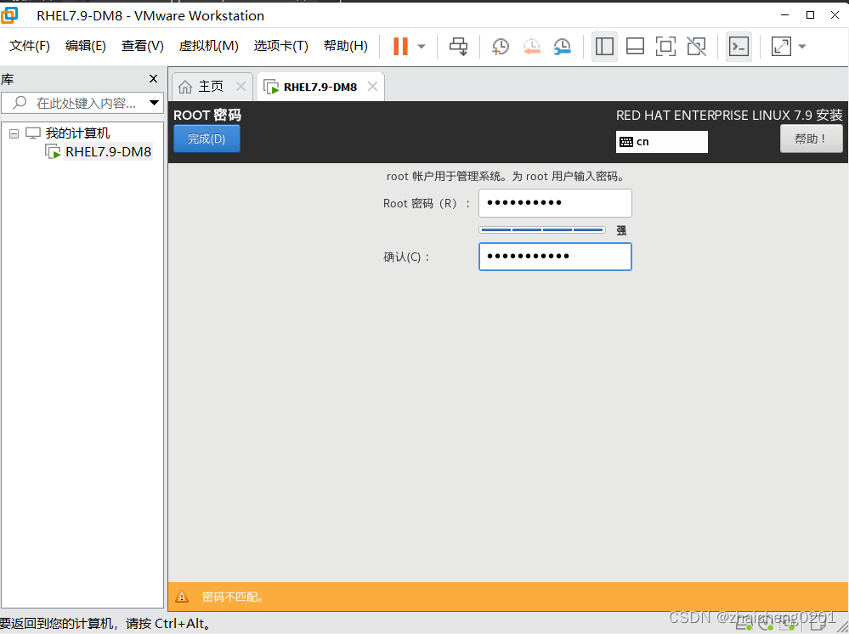Maximize the VMware Workstation window
The image size is (849, 634).
(810, 15)
